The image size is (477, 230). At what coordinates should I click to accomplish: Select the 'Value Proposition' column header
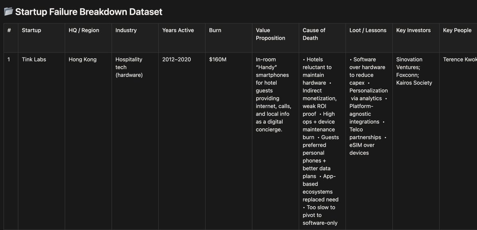pyautogui.click(x=276, y=38)
